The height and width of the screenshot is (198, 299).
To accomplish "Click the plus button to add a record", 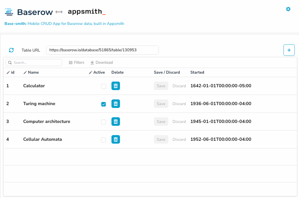I will click(x=289, y=50).
